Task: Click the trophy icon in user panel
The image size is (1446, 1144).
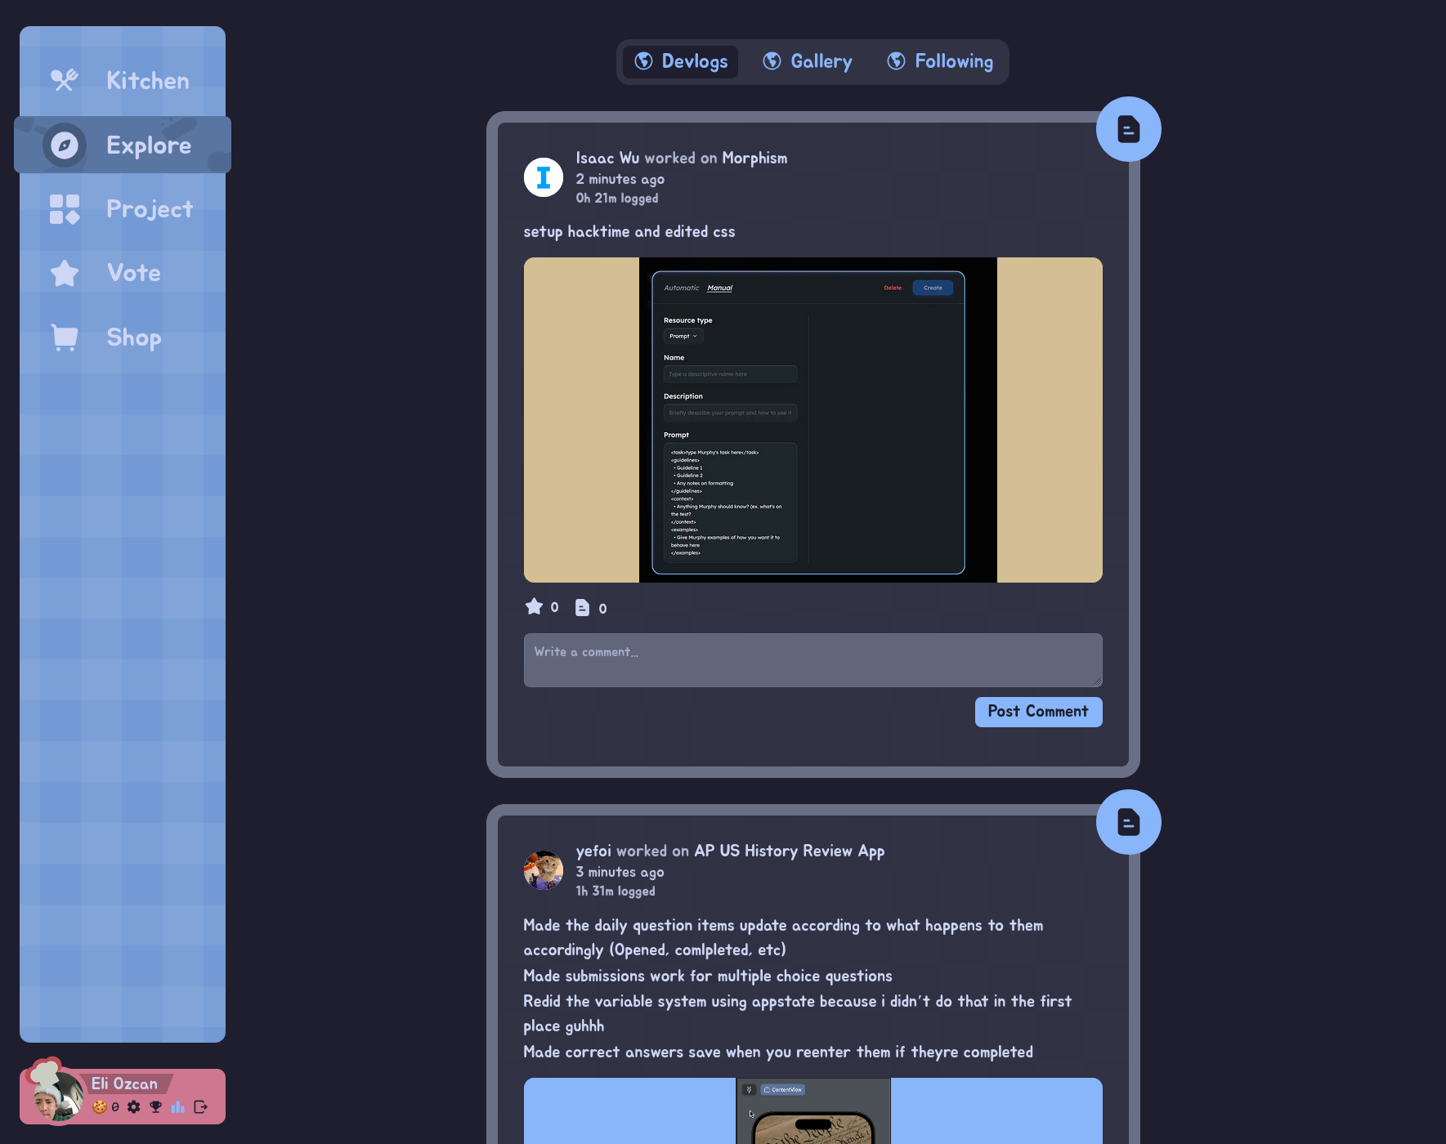Action: [x=155, y=1107]
